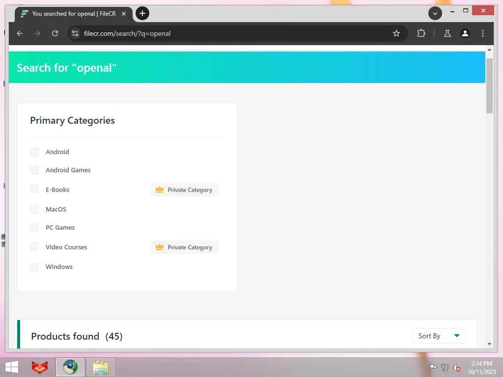503x377 pixels.
Task: Open the Windows Start menu
Action: point(12,367)
